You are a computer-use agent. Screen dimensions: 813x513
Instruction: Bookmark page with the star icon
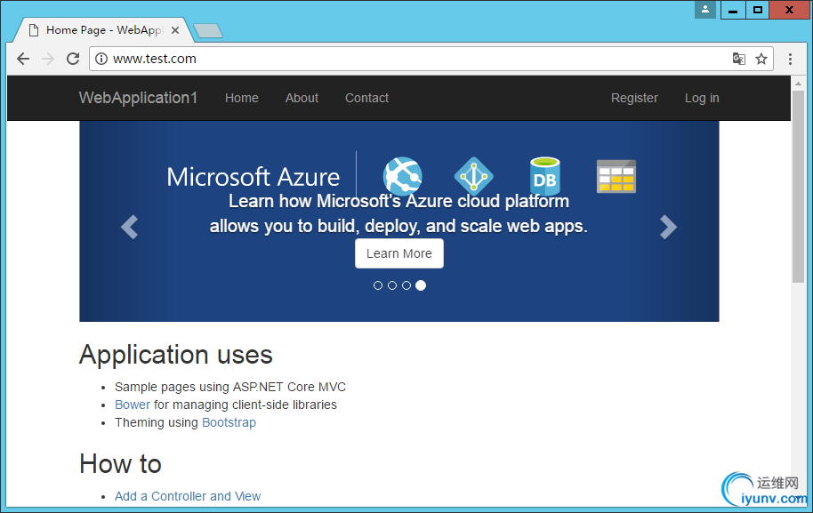pos(761,59)
